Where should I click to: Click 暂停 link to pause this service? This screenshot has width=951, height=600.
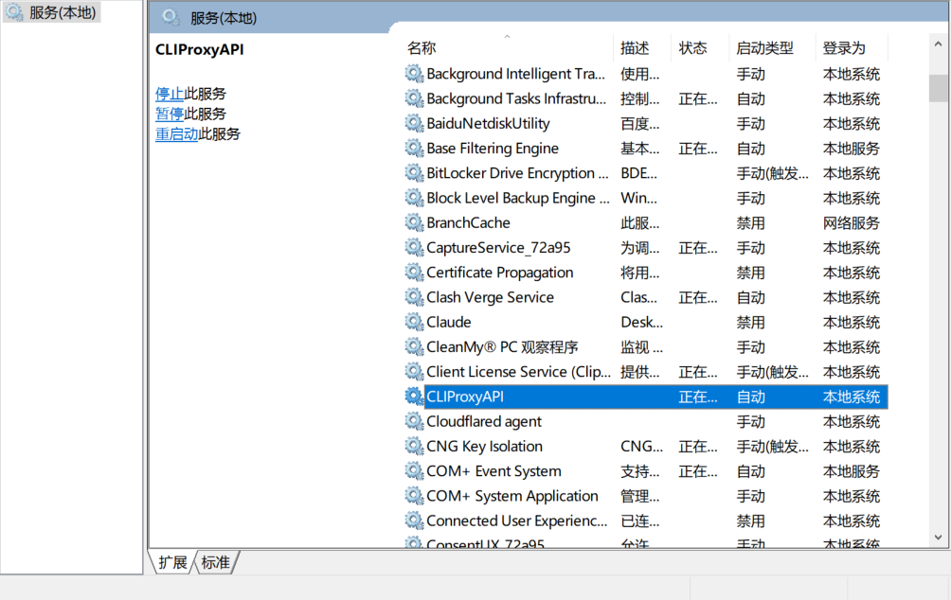coord(170,114)
